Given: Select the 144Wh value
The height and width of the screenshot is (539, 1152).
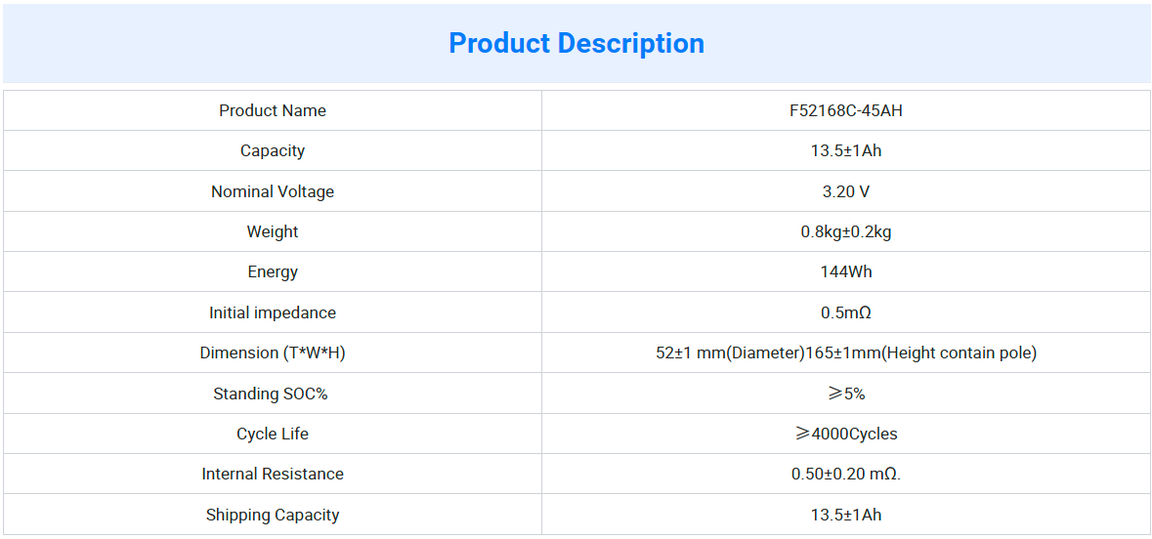Looking at the screenshot, I should click(x=846, y=272).
